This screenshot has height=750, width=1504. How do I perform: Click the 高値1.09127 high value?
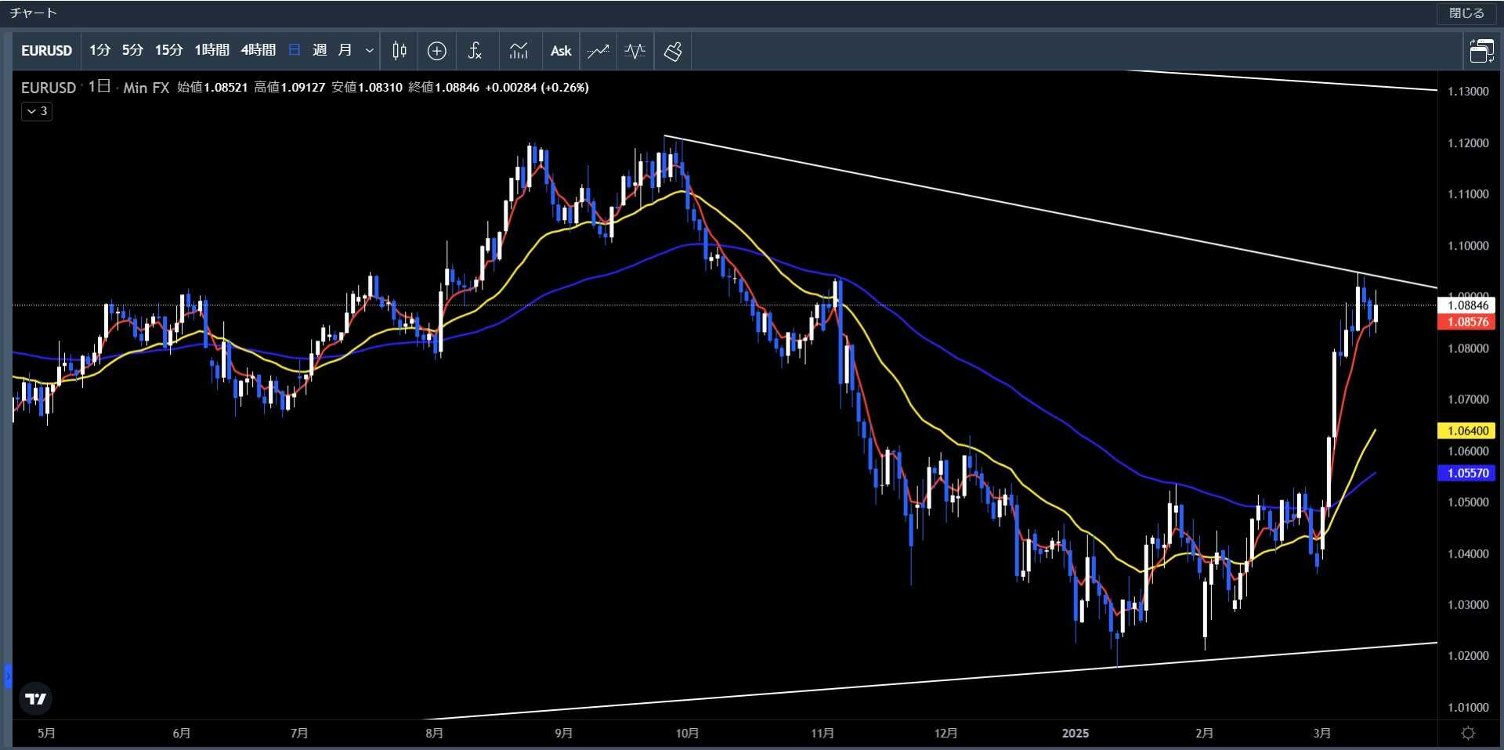(290, 88)
